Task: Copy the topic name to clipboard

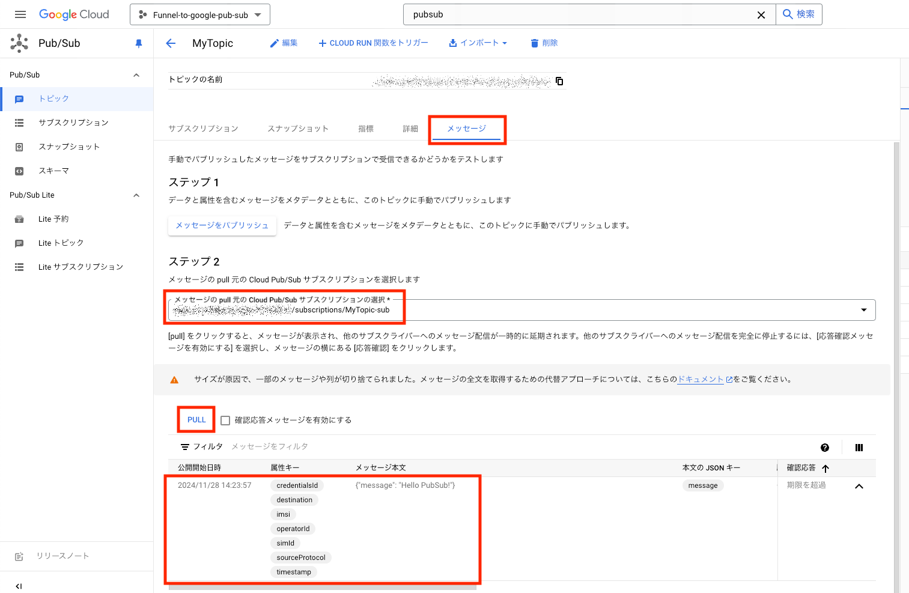Action: tap(559, 81)
